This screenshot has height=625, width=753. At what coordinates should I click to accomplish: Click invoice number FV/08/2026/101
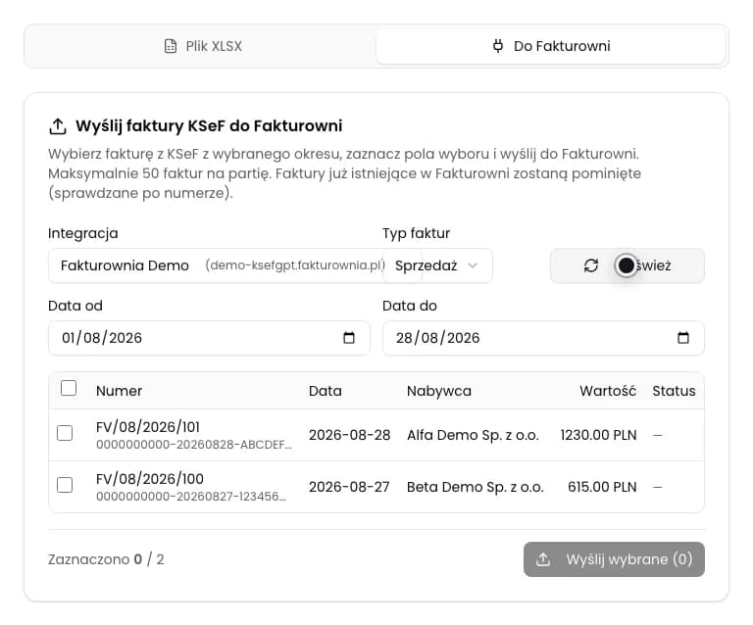[x=148, y=427]
